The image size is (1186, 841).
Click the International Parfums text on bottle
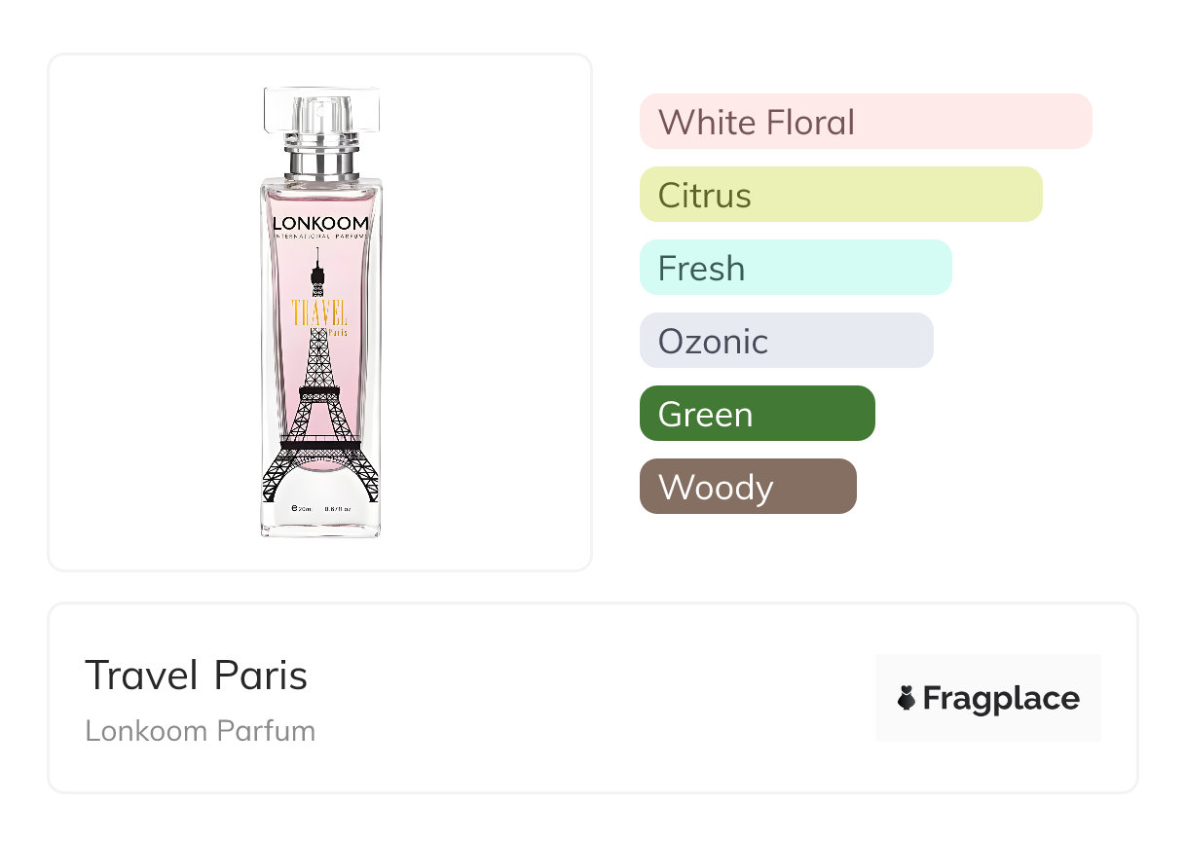[320, 237]
